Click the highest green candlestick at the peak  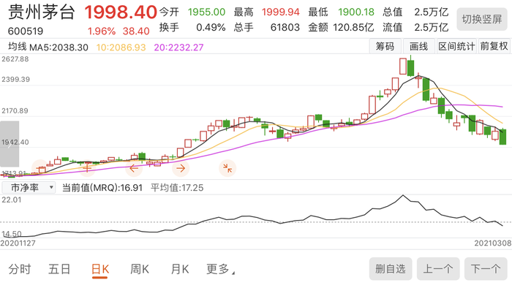411,67
